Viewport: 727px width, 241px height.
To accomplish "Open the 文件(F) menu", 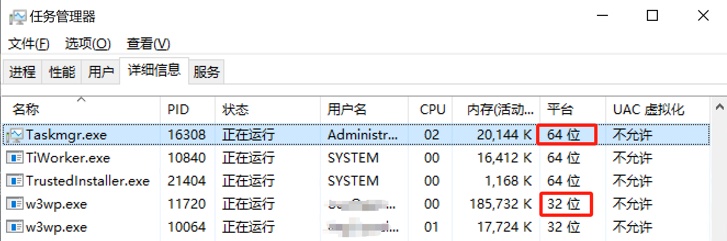I will tap(29, 44).
